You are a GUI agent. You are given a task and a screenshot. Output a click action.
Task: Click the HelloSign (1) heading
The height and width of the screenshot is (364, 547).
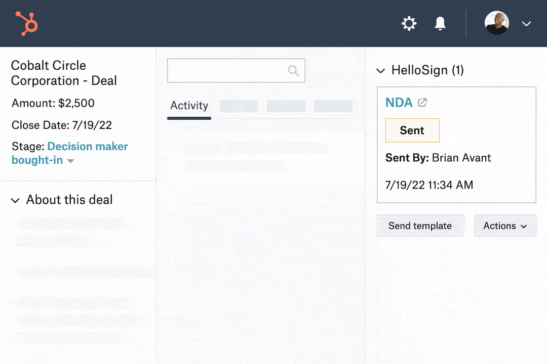[x=427, y=70]
